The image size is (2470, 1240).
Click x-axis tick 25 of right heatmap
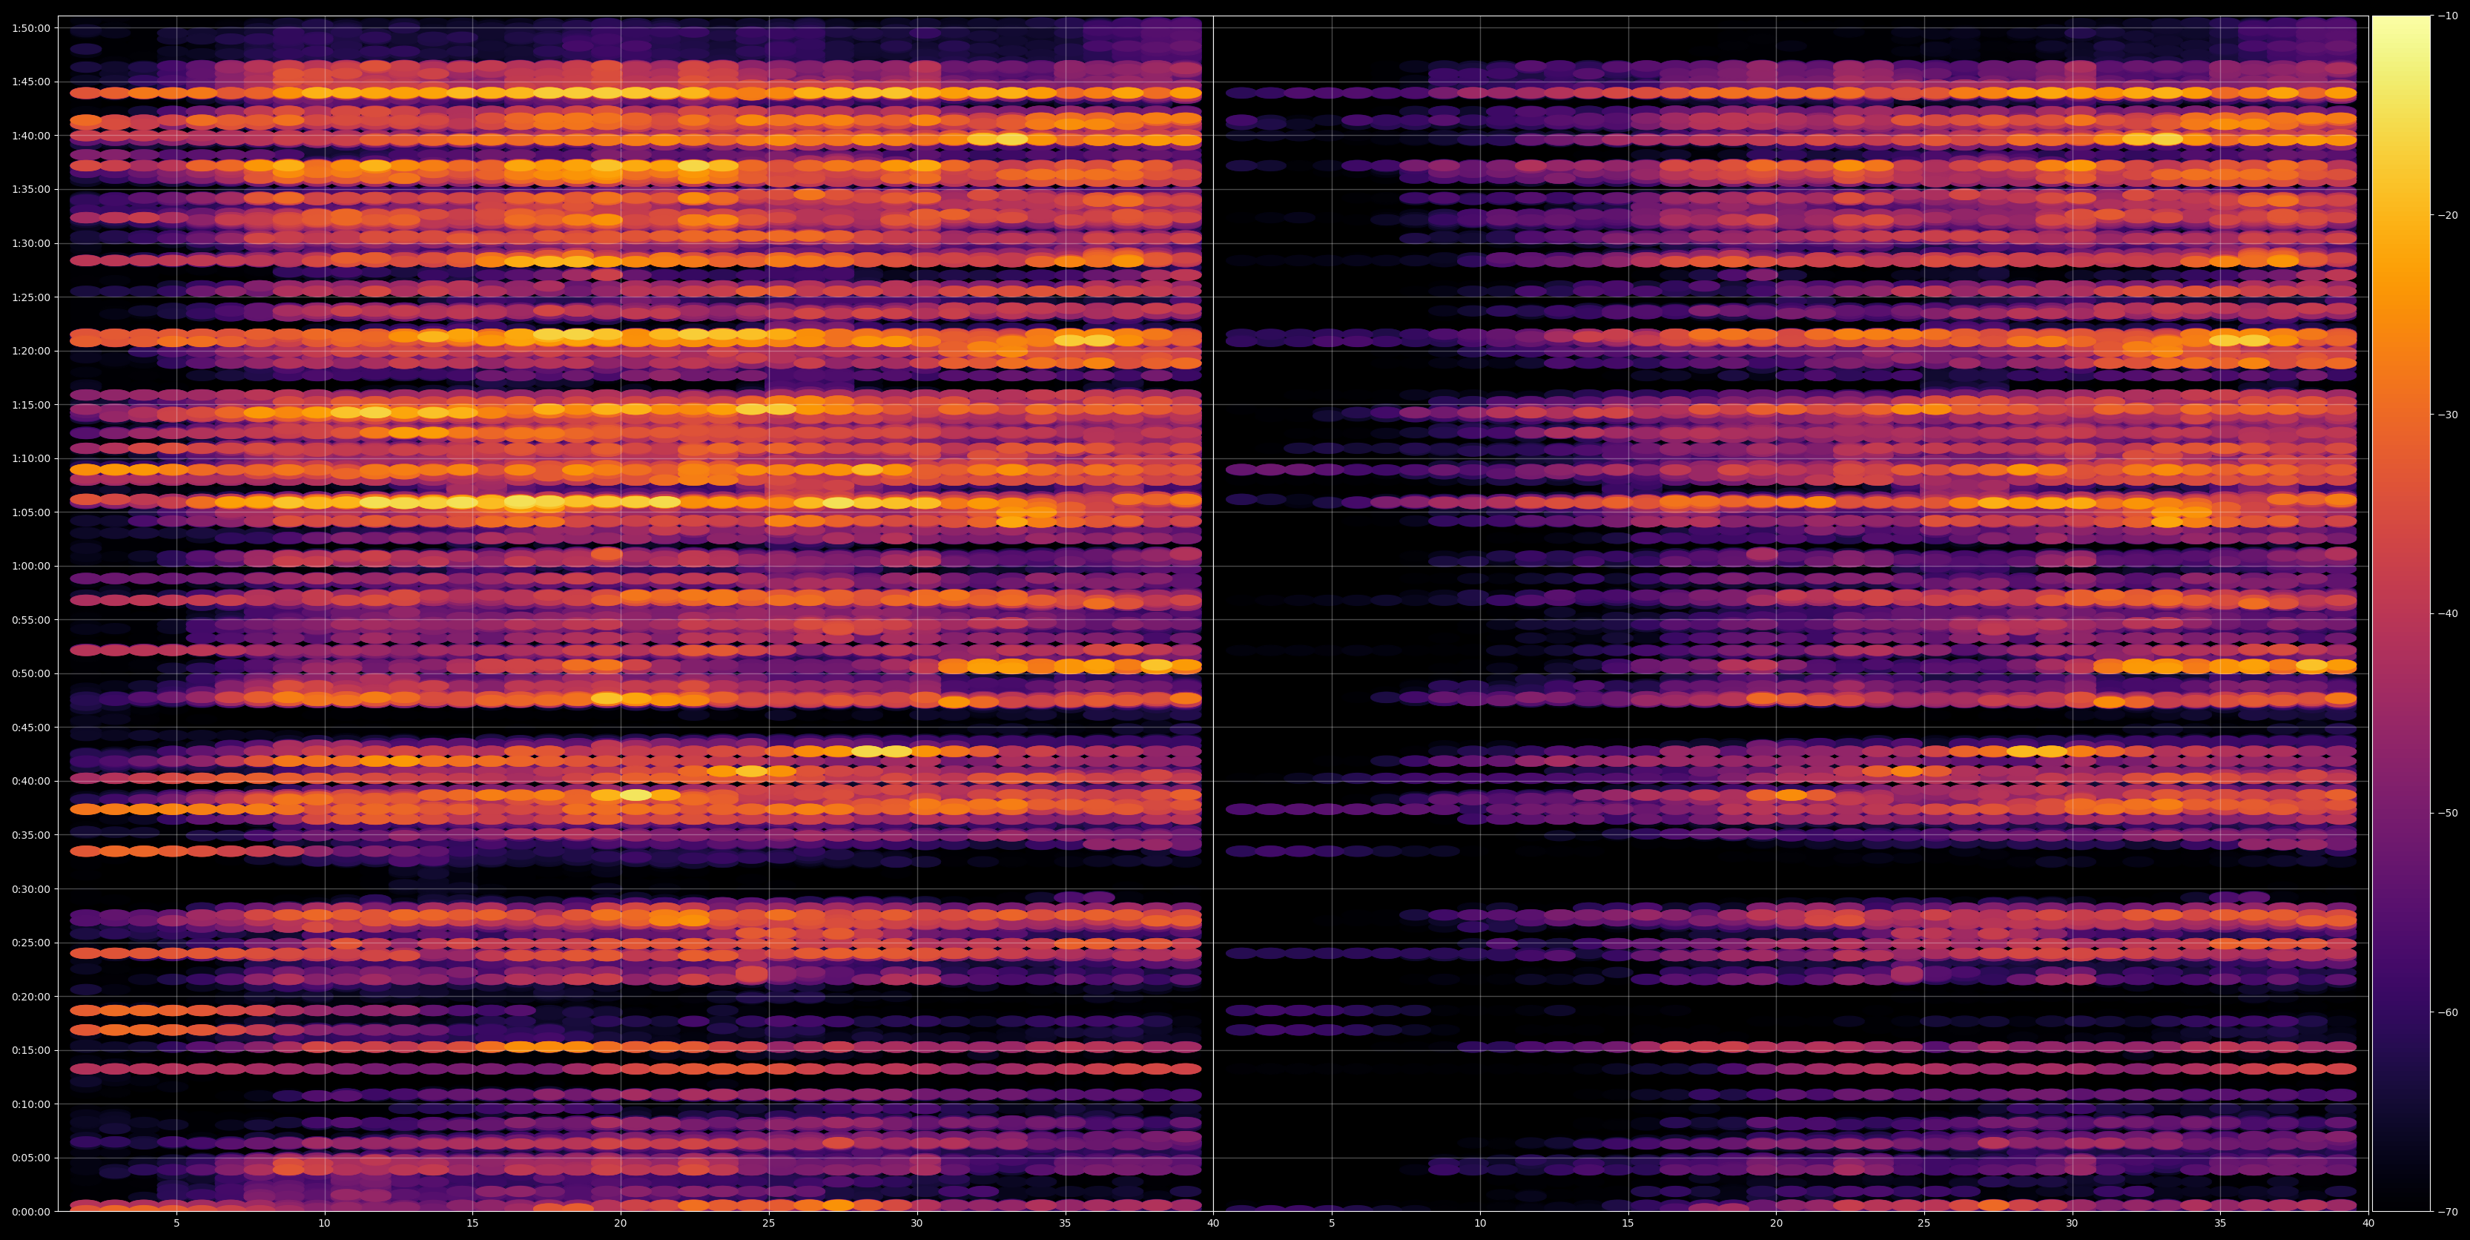click(x=1924, y=1224)
